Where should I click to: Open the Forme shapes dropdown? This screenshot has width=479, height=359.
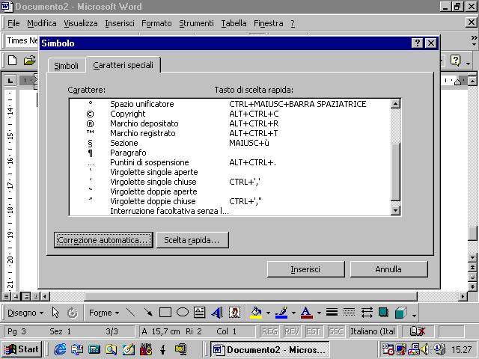104,313
